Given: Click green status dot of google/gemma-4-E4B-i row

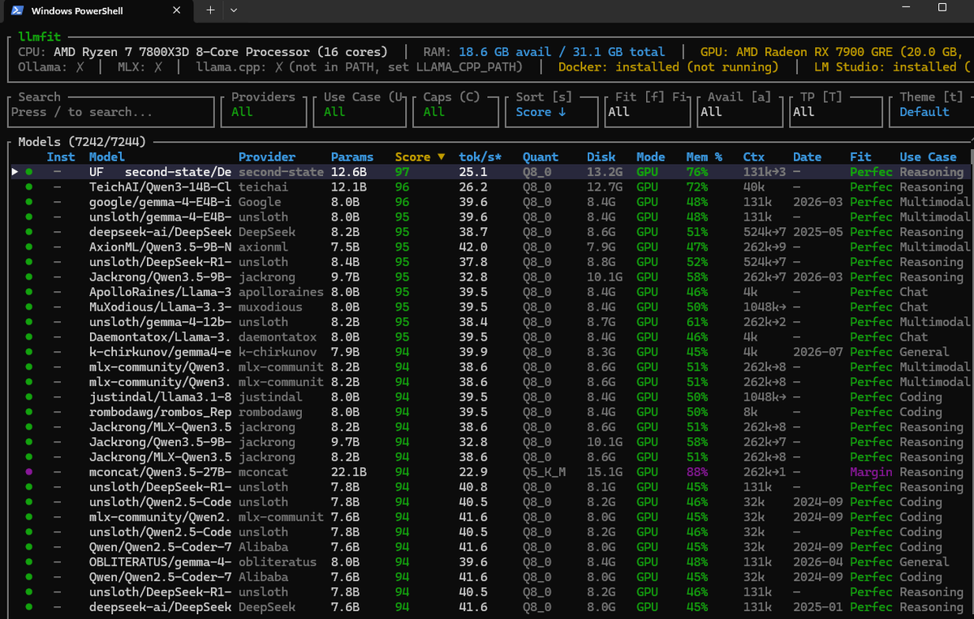Looking at the screenshot, I should point(29,202).
